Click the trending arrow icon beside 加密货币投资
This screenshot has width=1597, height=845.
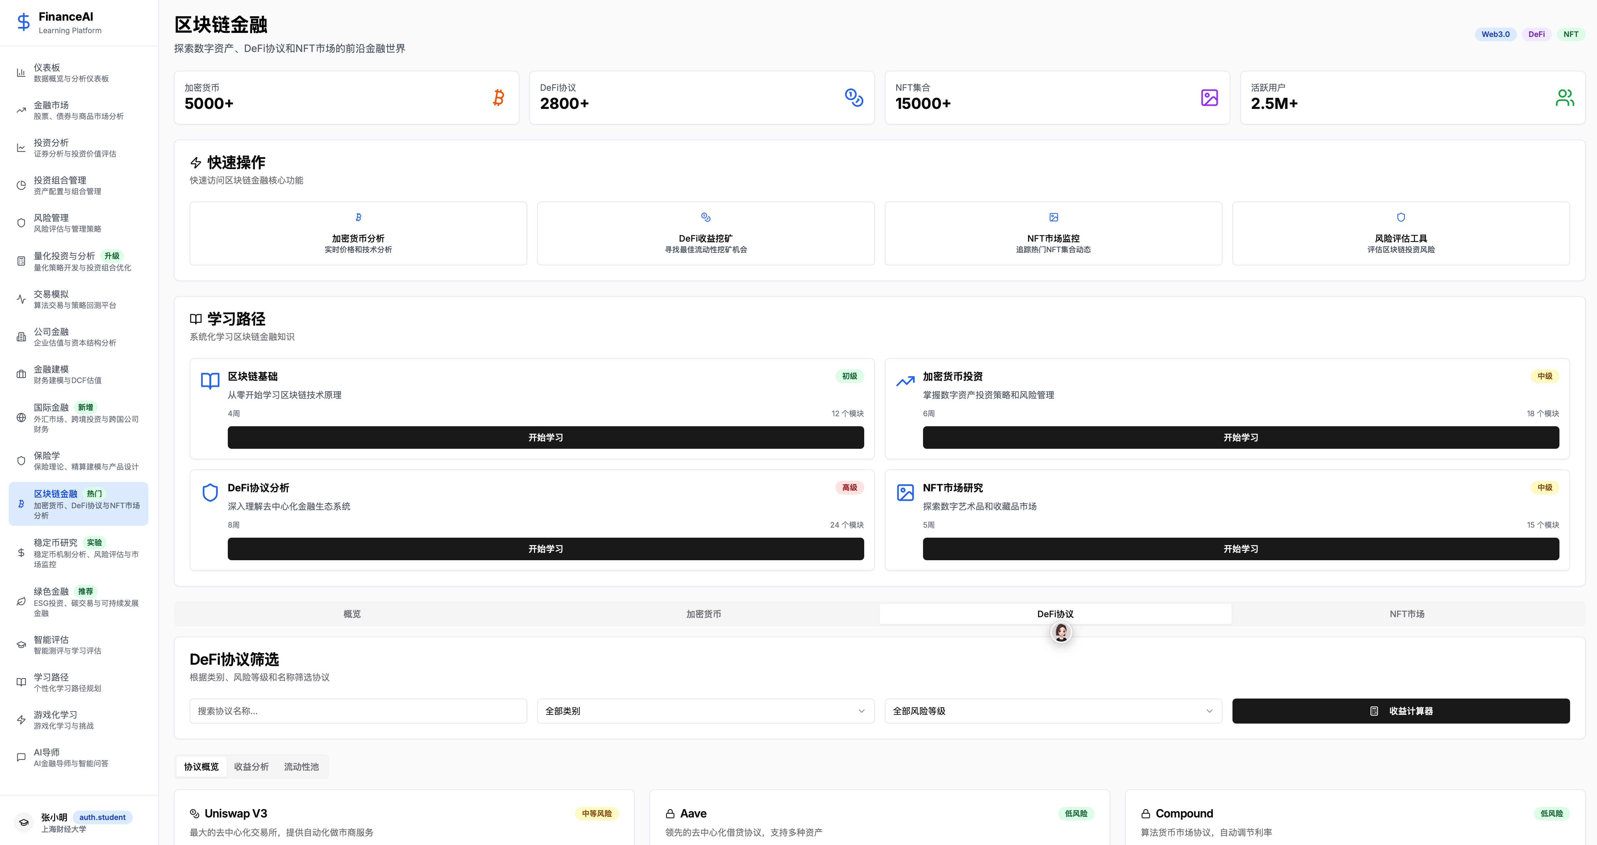[905, 381]
